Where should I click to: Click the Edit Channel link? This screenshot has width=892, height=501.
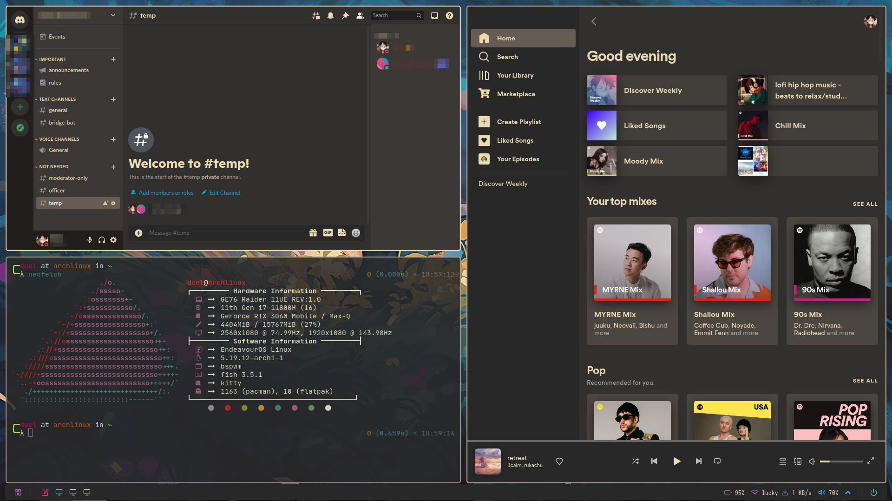click(221, 193)
